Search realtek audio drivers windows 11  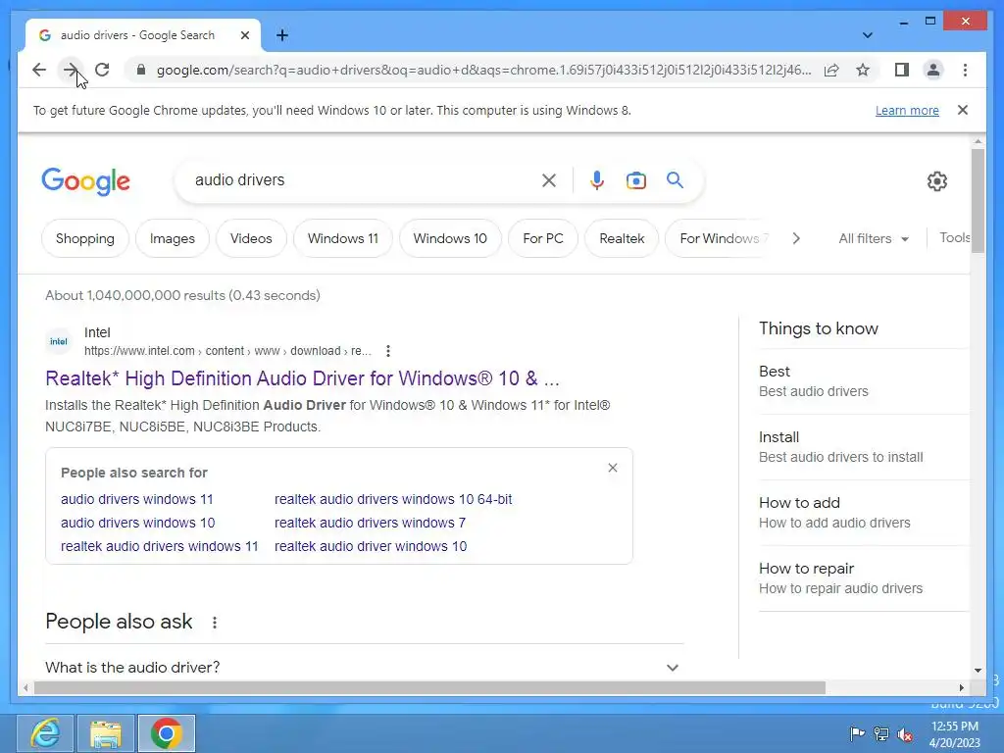point(160,546)
